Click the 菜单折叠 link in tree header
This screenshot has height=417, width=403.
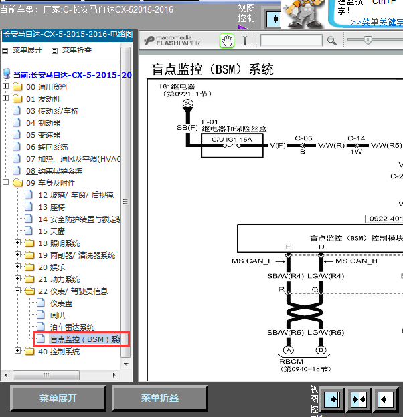77,50
